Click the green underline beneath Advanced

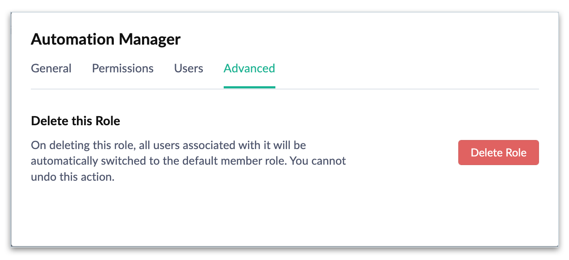(249, 87)
